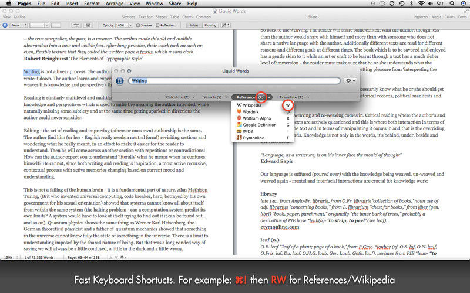Open the Media browser from the toolbar
Screen dimensions: 470x293
click(437, 17)
